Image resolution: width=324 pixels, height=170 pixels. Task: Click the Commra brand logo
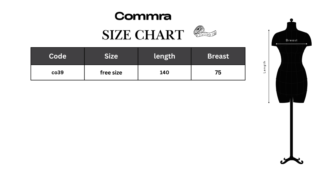pos(143,16)
